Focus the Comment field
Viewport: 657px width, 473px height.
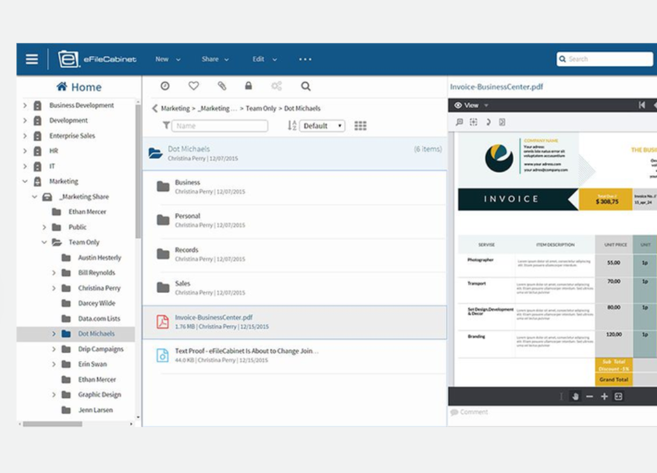click(x=552, y=412)
